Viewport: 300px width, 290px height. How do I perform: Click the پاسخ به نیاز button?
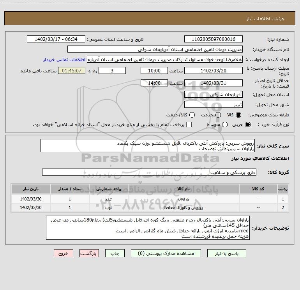[226, 253]
